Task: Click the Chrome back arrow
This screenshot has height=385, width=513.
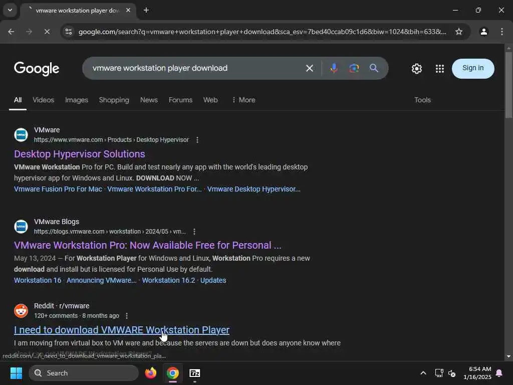Action: (11, 32)
